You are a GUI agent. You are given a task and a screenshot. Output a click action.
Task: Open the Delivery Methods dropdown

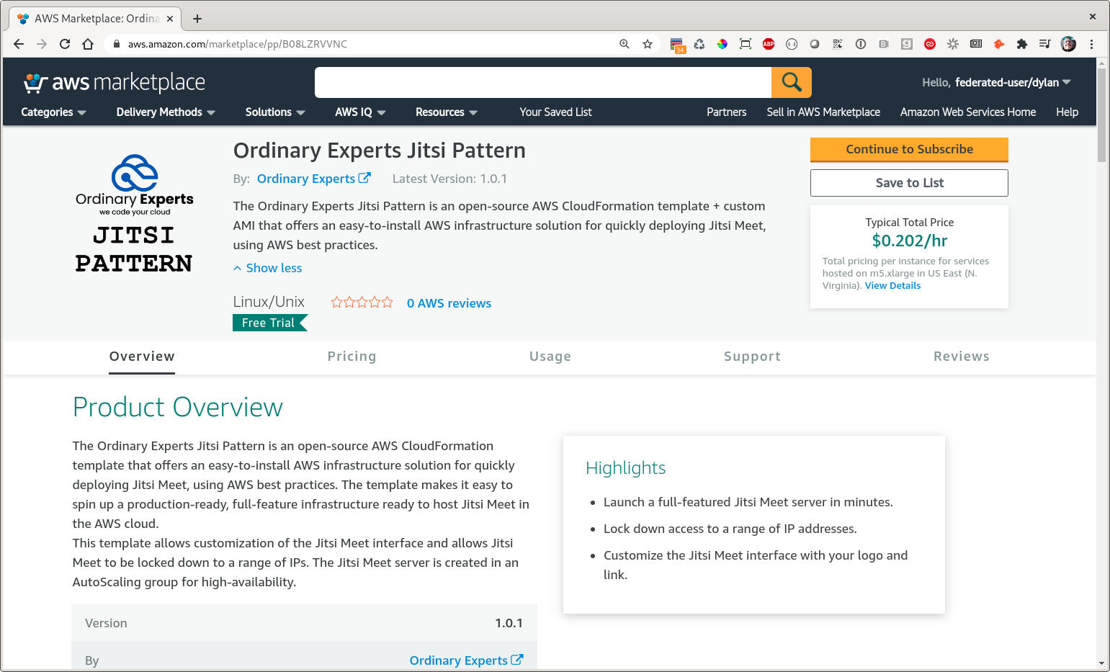[166, 112]
